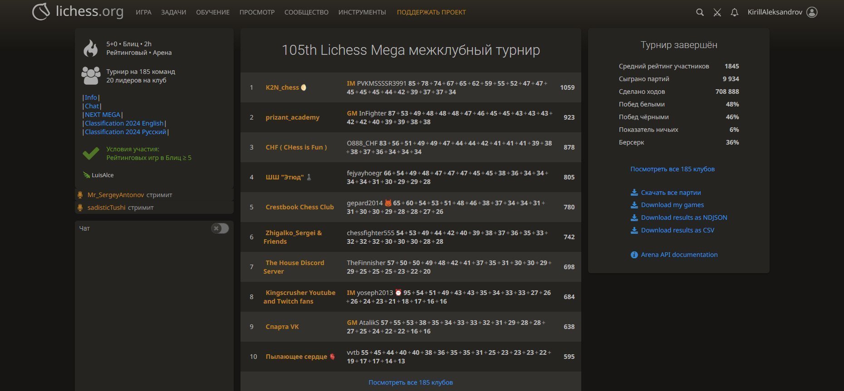
Task: Open the notifications bell icon
Action: 735,12
